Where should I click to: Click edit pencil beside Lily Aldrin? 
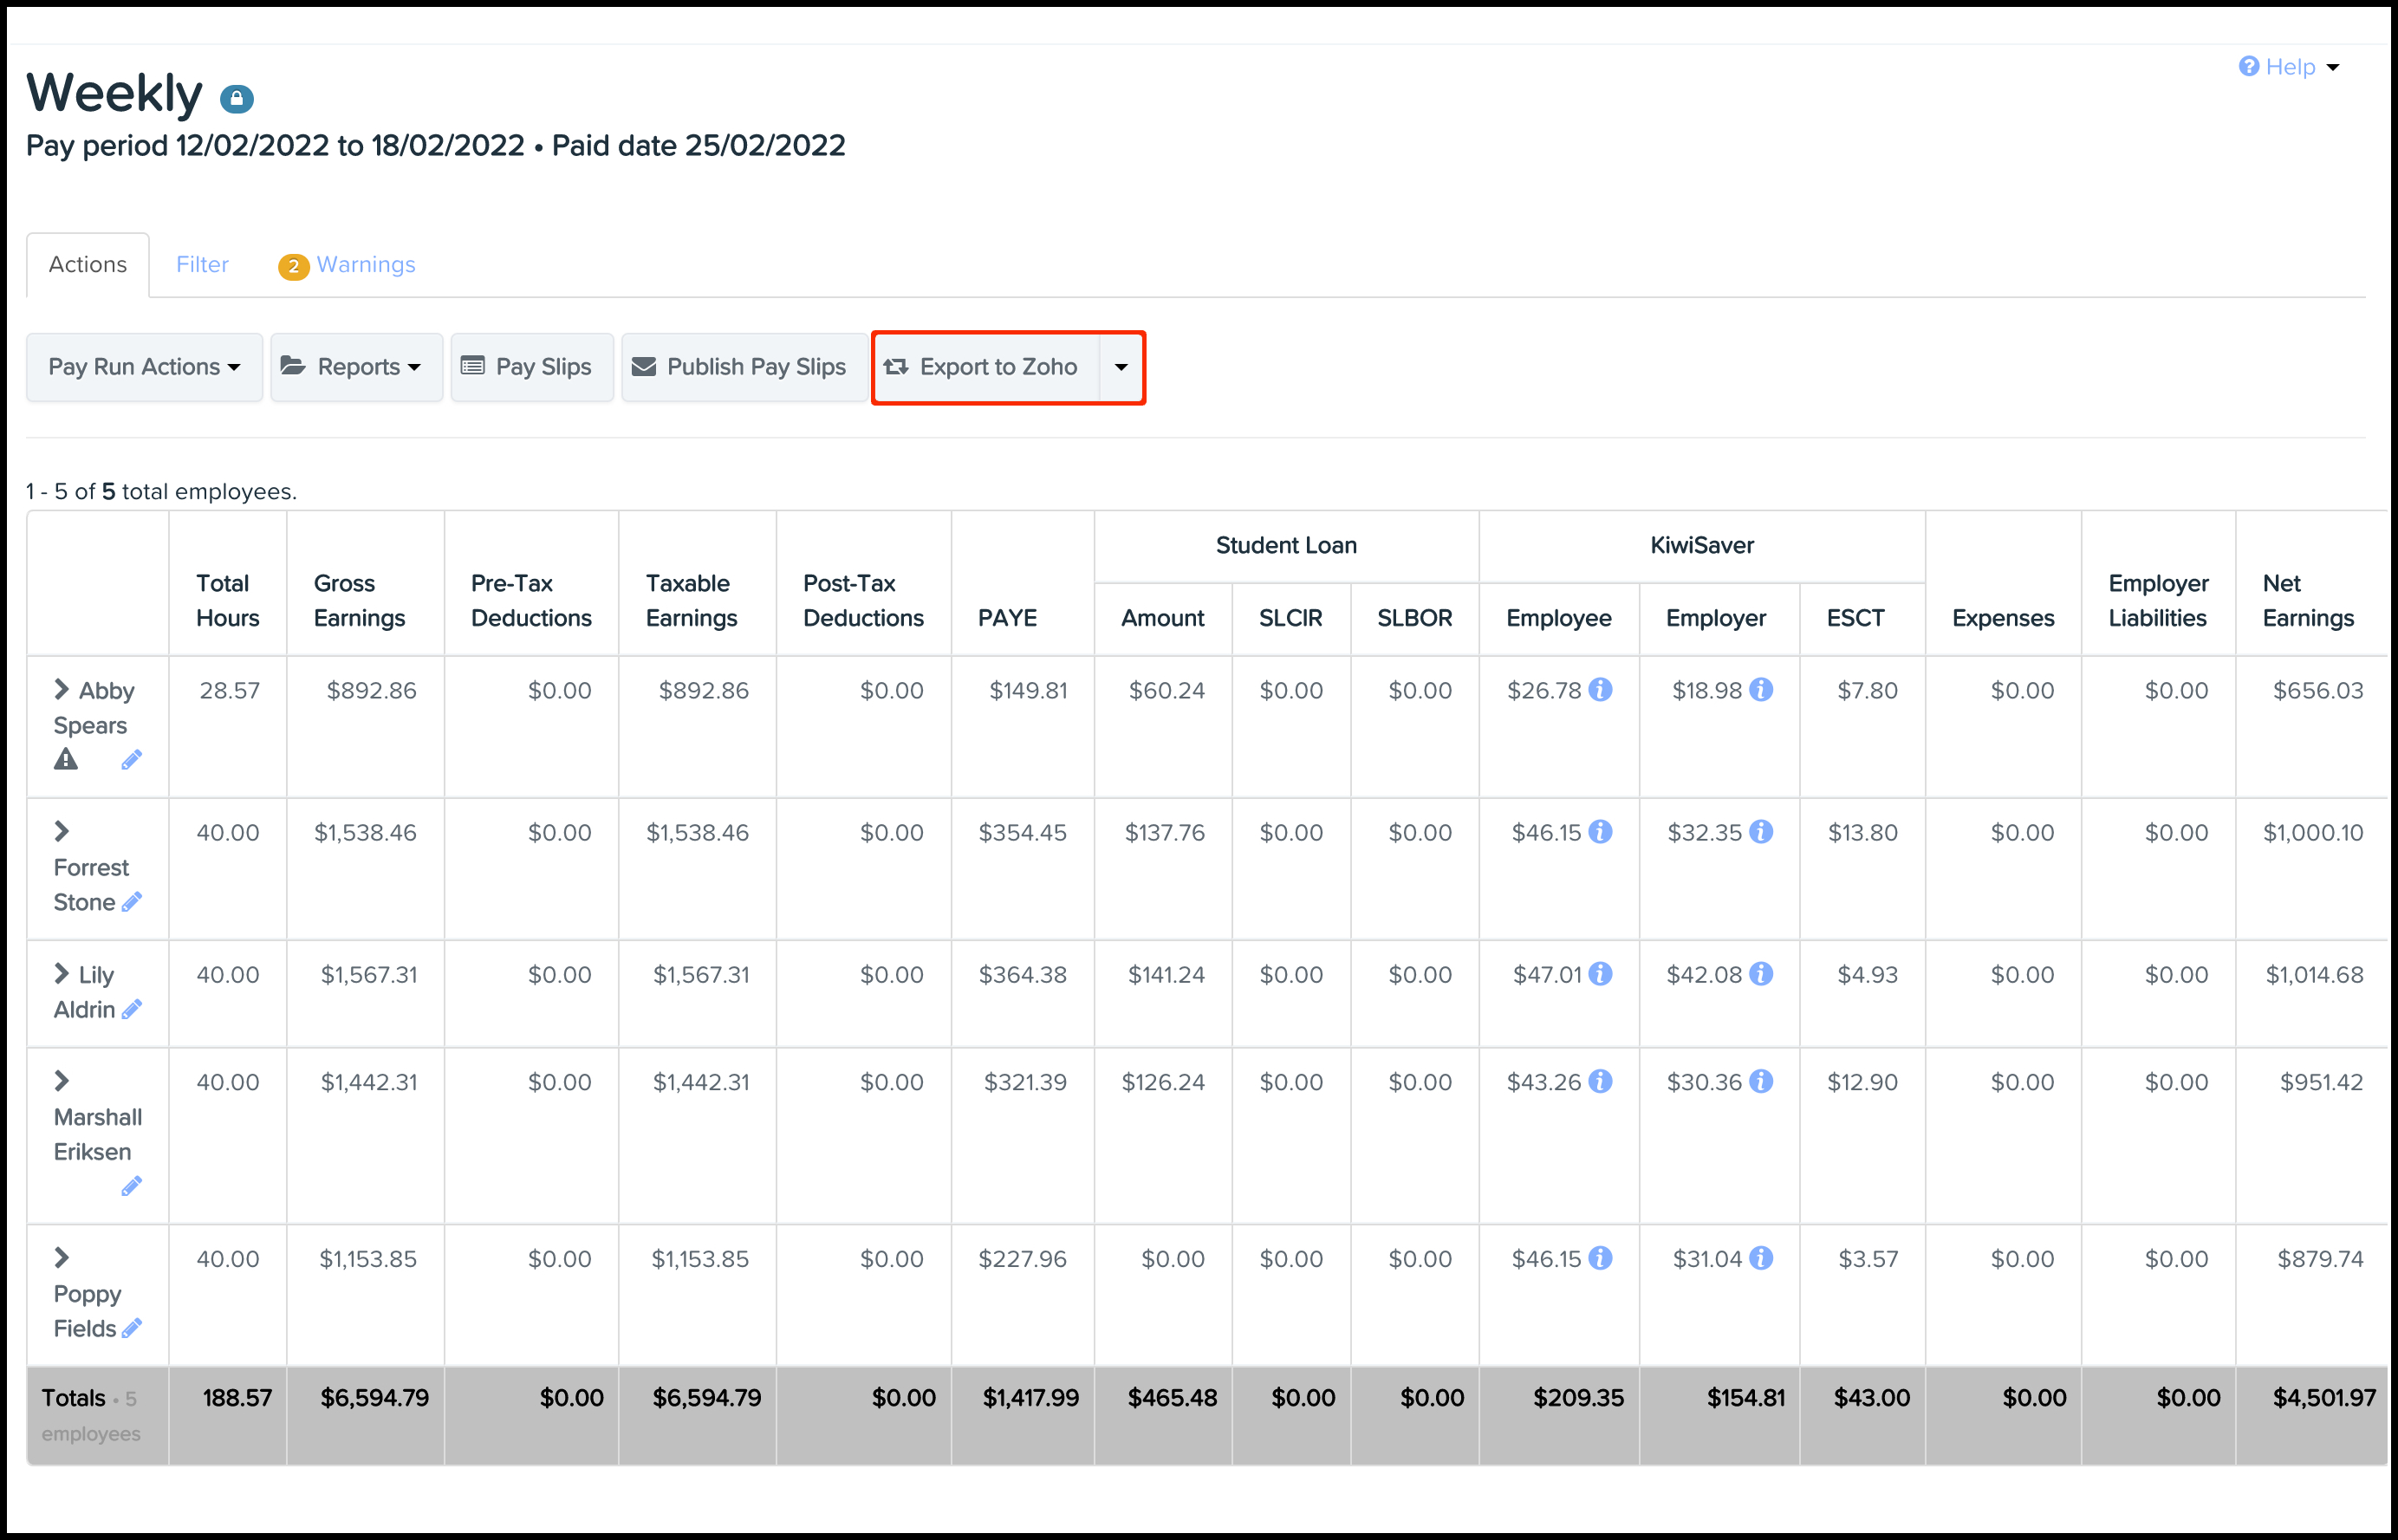[131, 1010]
